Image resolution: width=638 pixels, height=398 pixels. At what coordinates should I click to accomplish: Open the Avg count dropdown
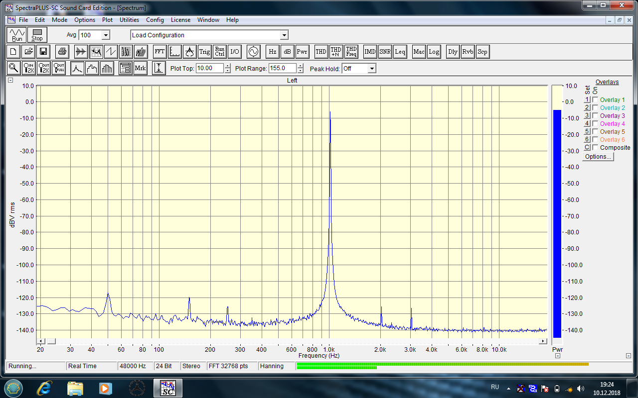click(105, 35)
